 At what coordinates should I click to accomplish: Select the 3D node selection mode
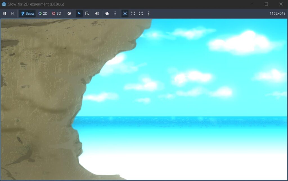pos(57,14)
